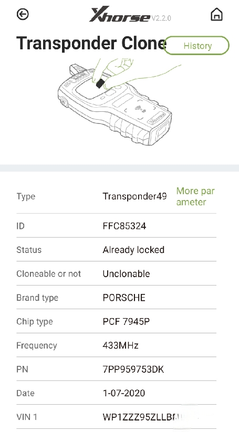Viewport: 239px width, 432px height.
Task: Tap the date 1-07-2020
Action: click(x=124, y=393)
